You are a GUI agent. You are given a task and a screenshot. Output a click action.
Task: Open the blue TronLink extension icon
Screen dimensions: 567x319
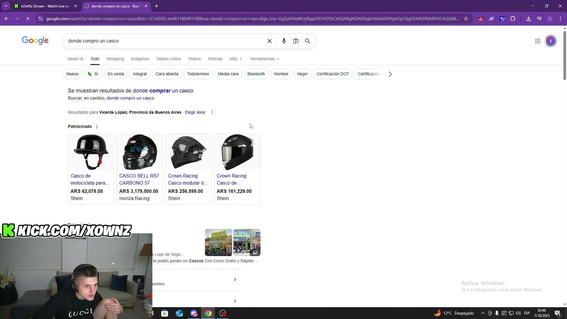coord(502,19)
